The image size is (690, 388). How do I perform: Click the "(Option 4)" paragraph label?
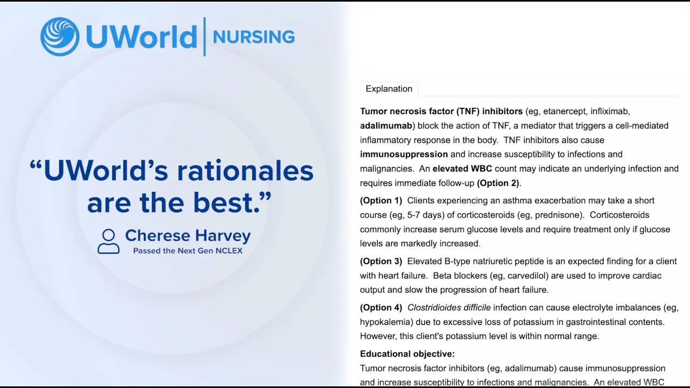coord(381,308)
